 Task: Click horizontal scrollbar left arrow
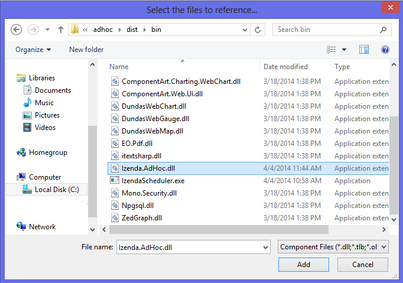pos(104,230)
